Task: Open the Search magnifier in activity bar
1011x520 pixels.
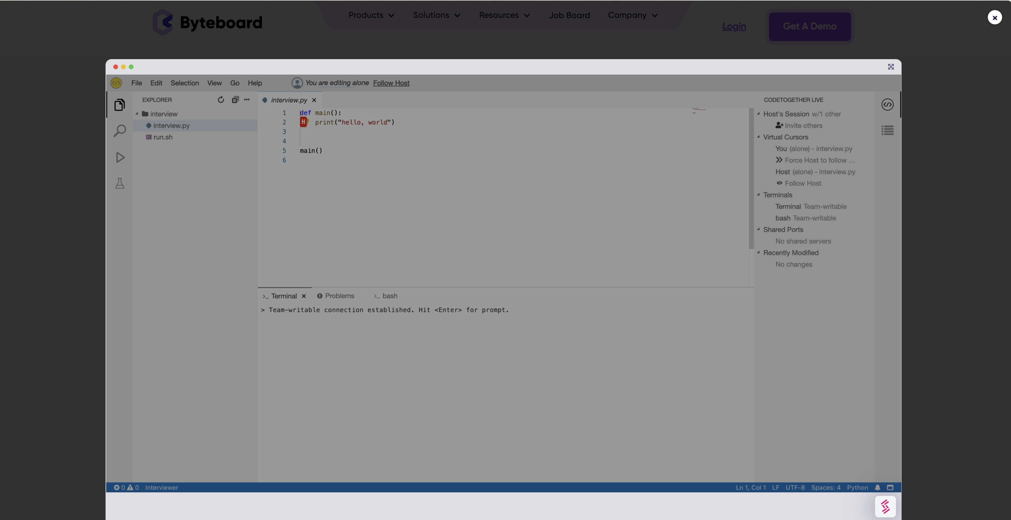Action: [x=120, y=131]
